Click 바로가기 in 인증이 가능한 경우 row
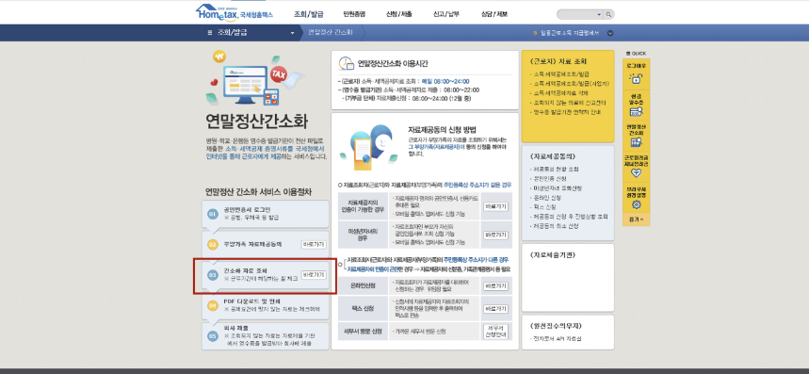This screenshot has height=374, width=809. [x=495, y=206]
